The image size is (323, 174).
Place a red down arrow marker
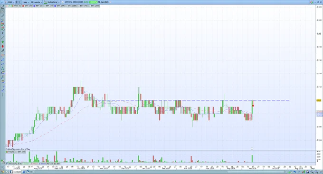coord(3,47)
